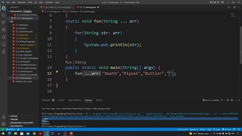Change the CRLF end-of-line sequence
This screenshot has width=242, height=136.
tap(209, 129)
